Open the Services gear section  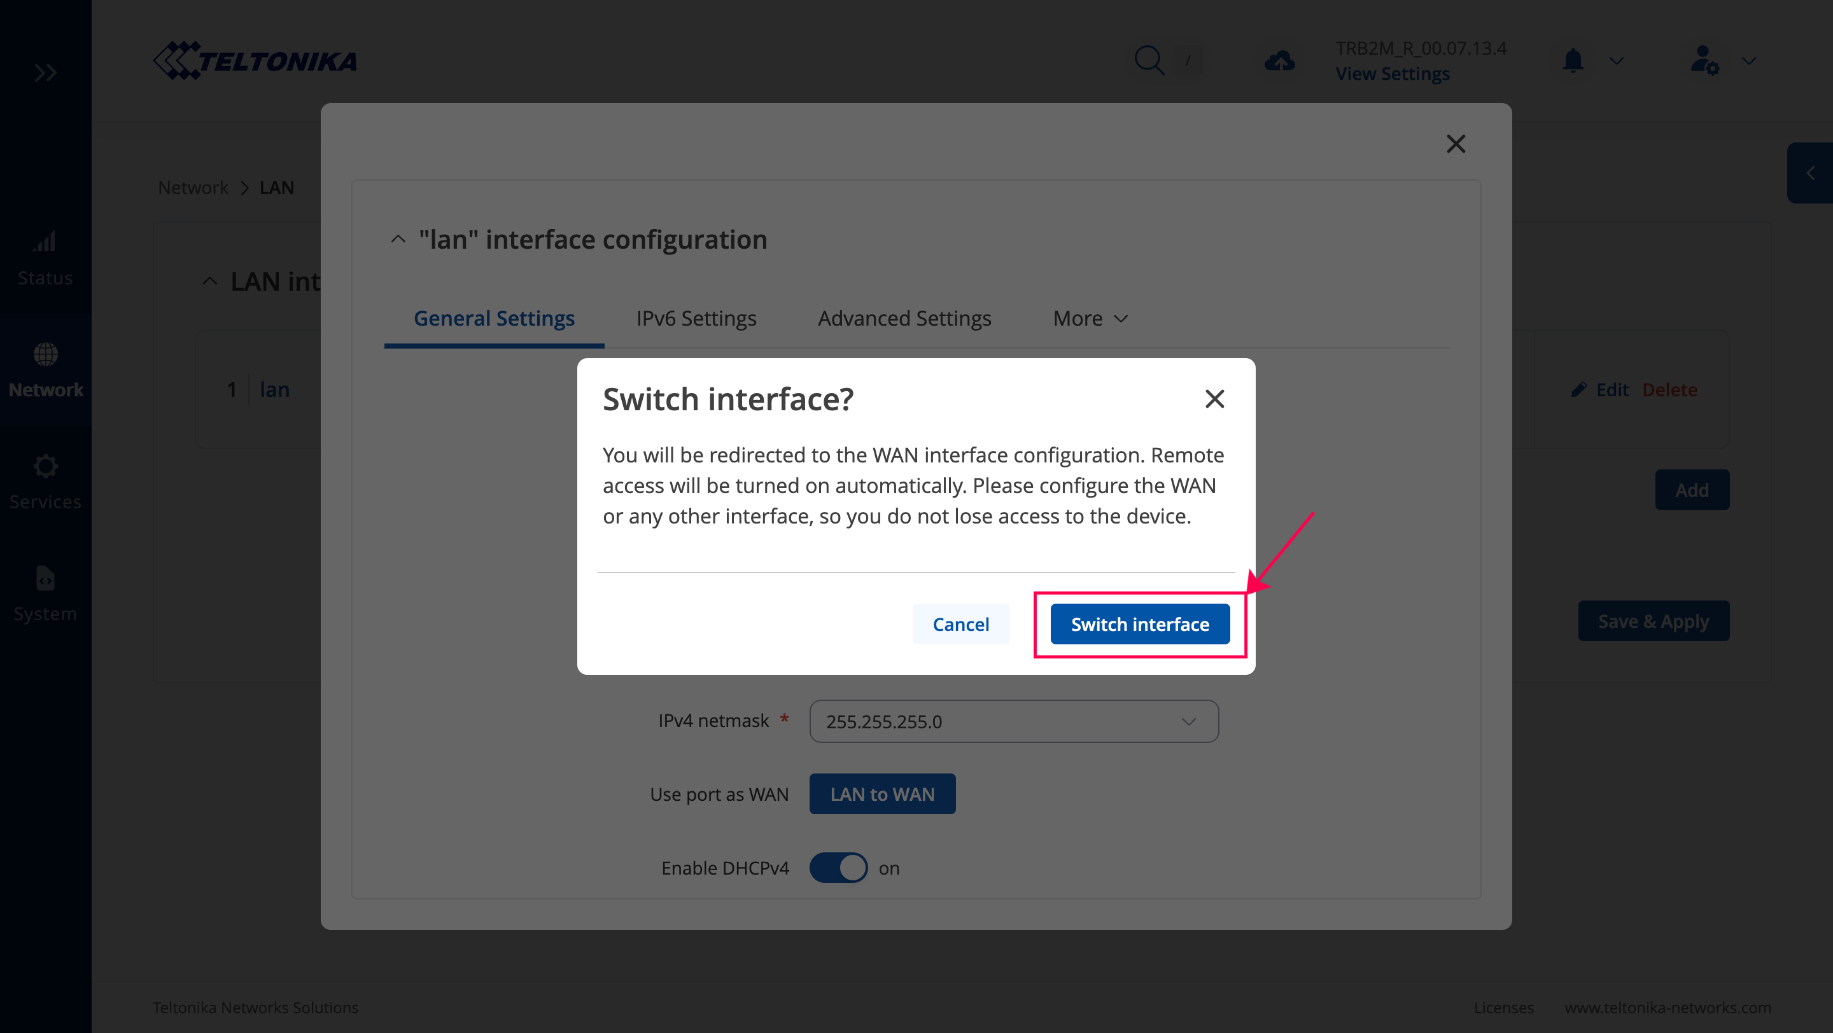coord(46,482)
